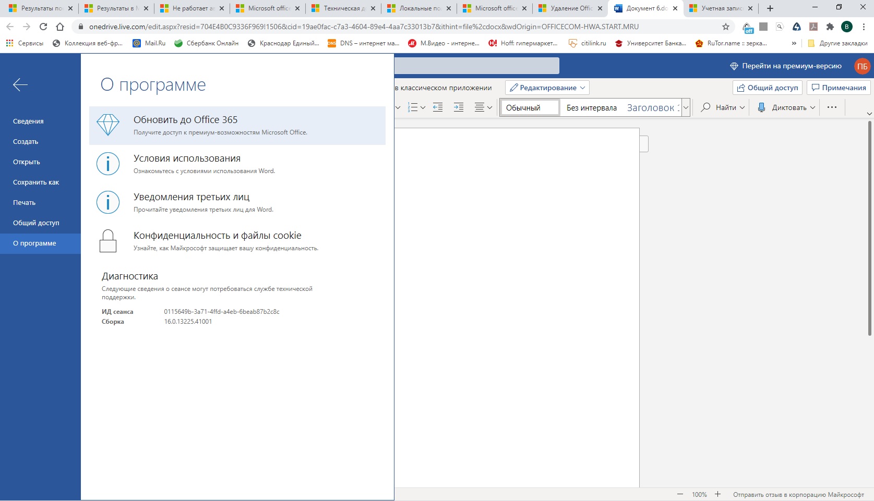Click the Chrome profile B avatar
This screenshot has width=874, height=501.
[x=847, y=27]
